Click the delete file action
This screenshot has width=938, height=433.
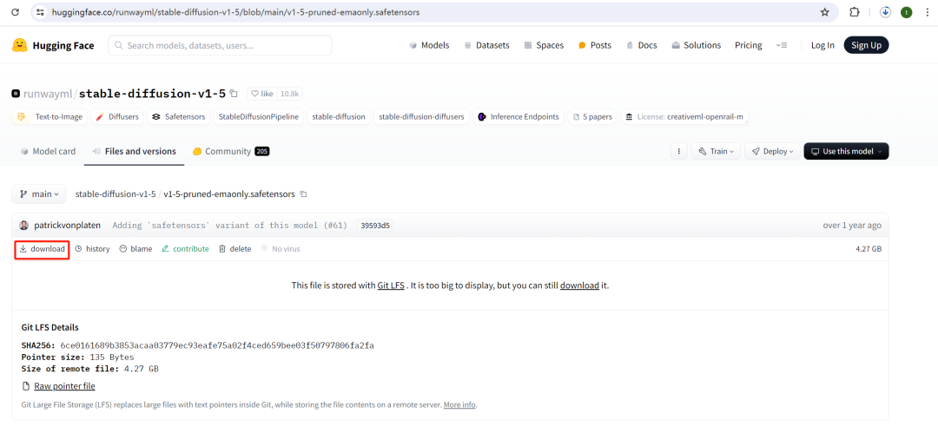235,249
